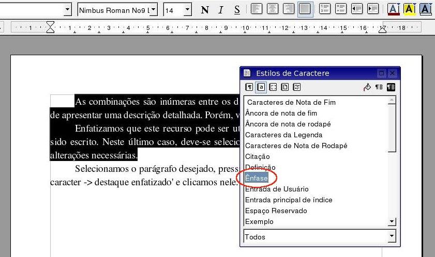The image size is (435, 257).
Task: Open the font size dropdown
Action: (x=188, y=10)
